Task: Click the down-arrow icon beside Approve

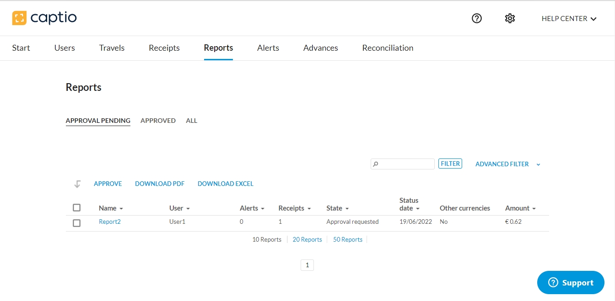Action: (77, 184)
